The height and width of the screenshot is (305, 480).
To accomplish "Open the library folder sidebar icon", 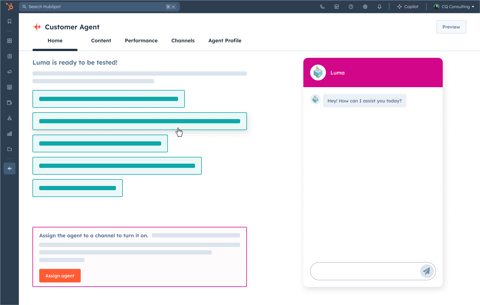I will (x=10, y=149).
